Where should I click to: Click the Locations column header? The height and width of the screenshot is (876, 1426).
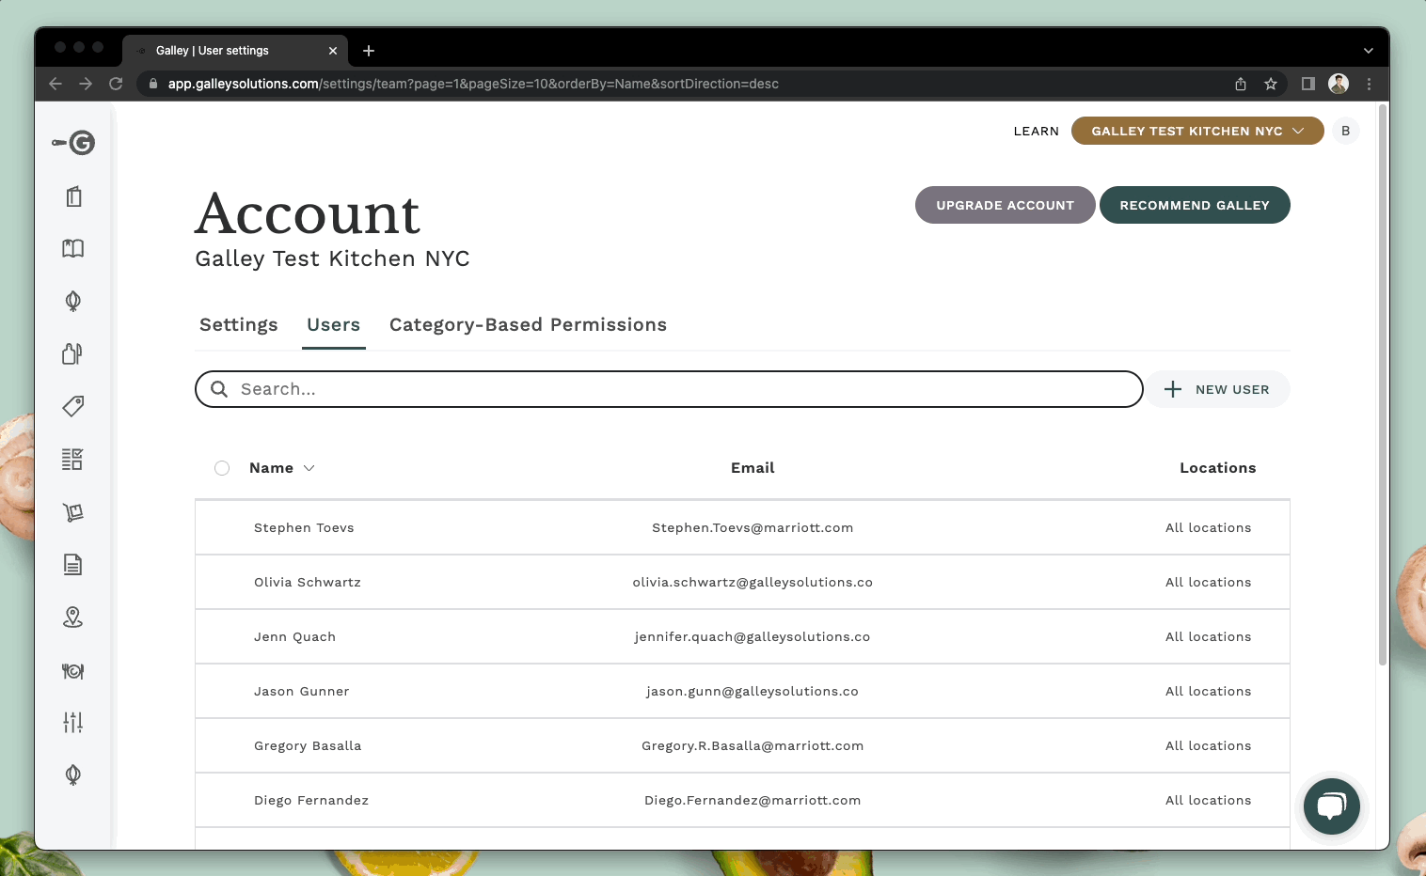pyautogui.click(x=1218, y=468)
